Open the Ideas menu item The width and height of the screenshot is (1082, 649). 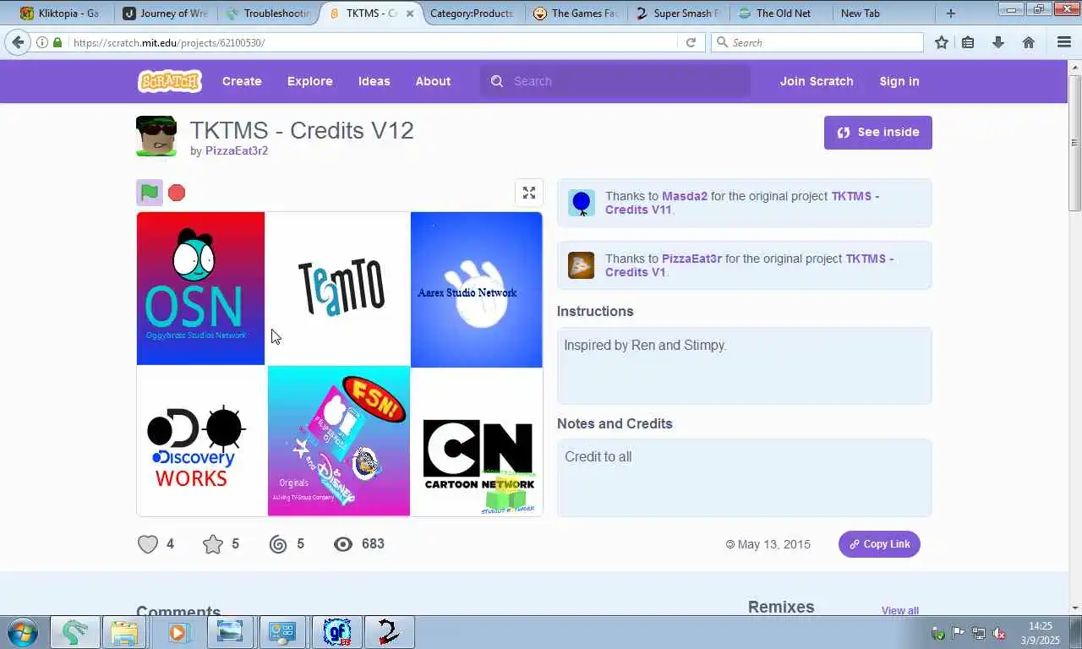[x=374, y=81]
